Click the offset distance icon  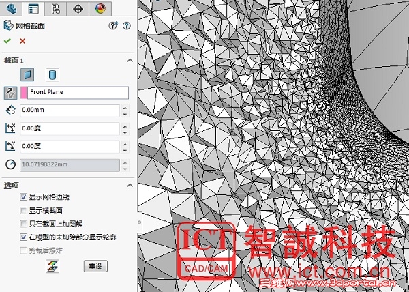click(x=10, y=110)
